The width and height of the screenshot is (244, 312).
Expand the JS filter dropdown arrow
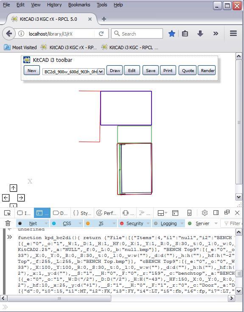pyautogui.click(x=114, y=223)
